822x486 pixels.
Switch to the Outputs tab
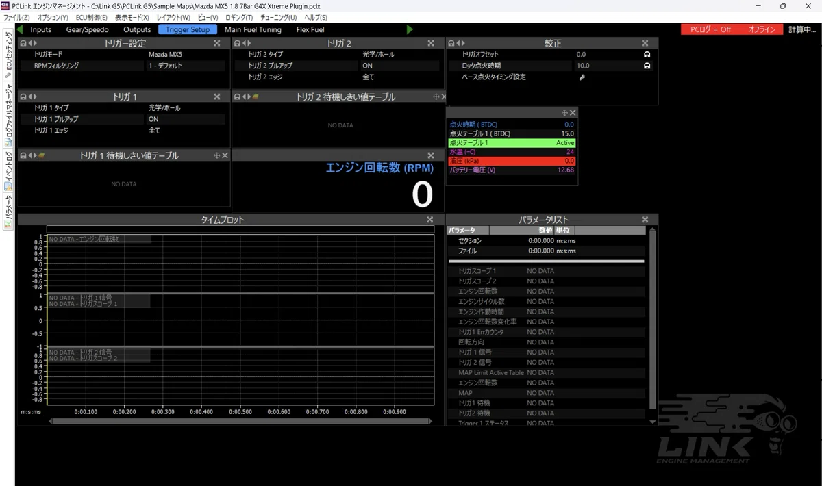pos(137,29)
